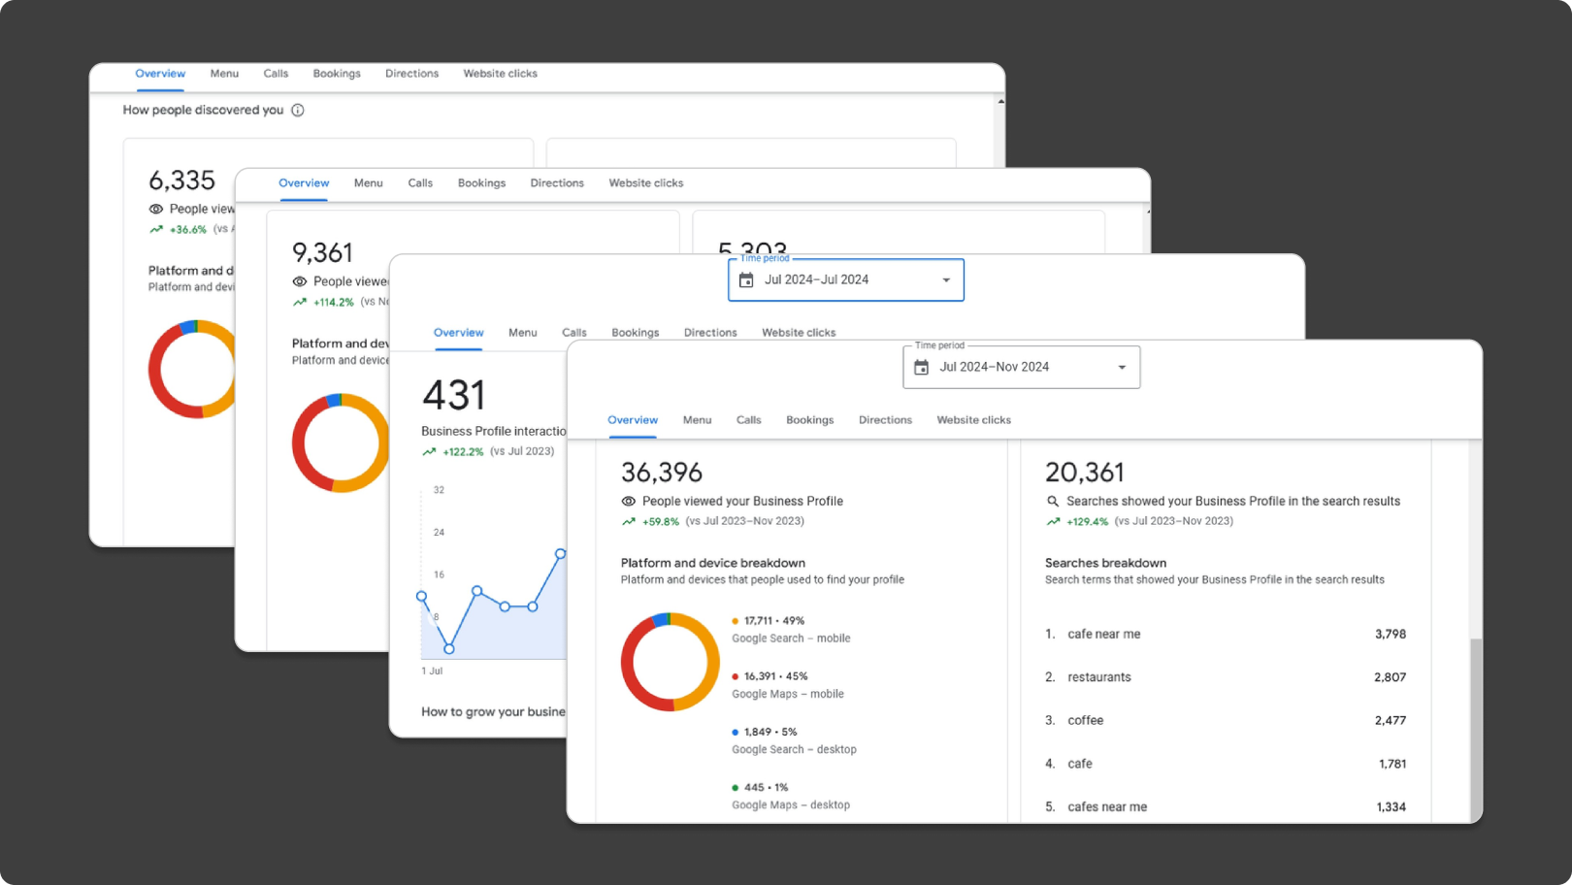Click the scrollbar thumb of the front window
The width and height of the screenshot is (1572, 885).
point(1476,728)
